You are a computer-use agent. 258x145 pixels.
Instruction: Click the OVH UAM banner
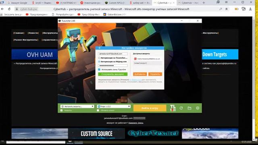(35, 55)
